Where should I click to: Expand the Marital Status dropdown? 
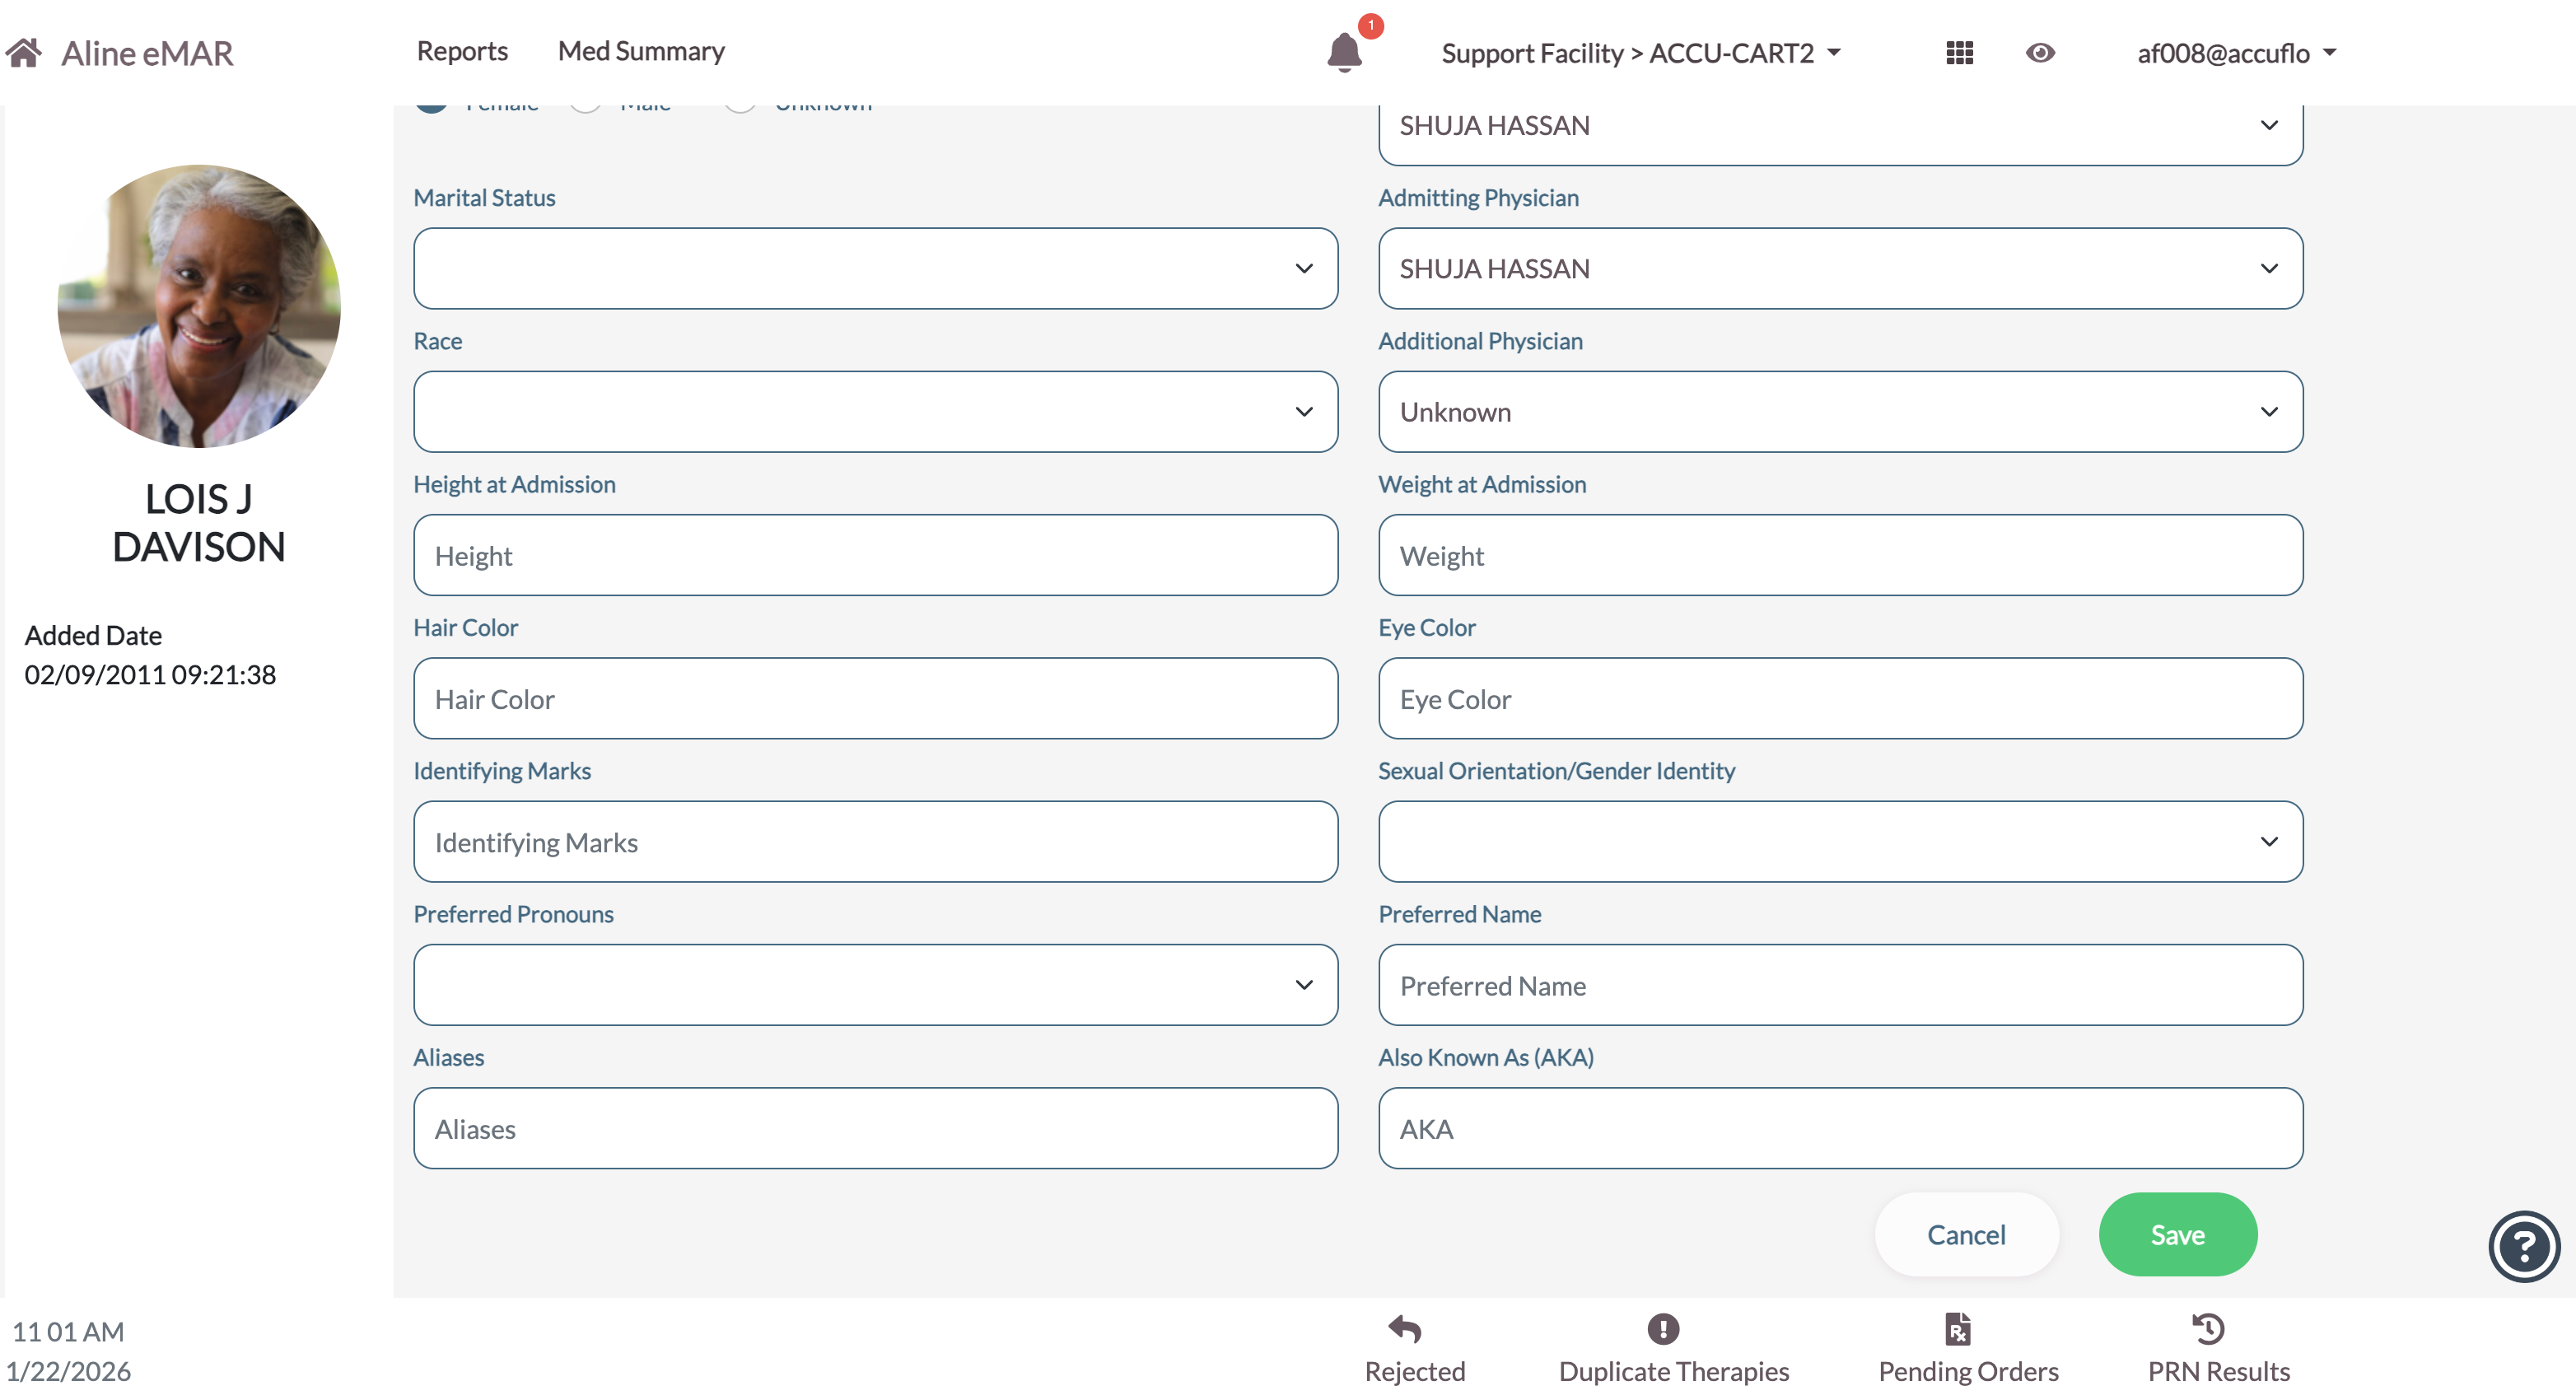[875, 268]
